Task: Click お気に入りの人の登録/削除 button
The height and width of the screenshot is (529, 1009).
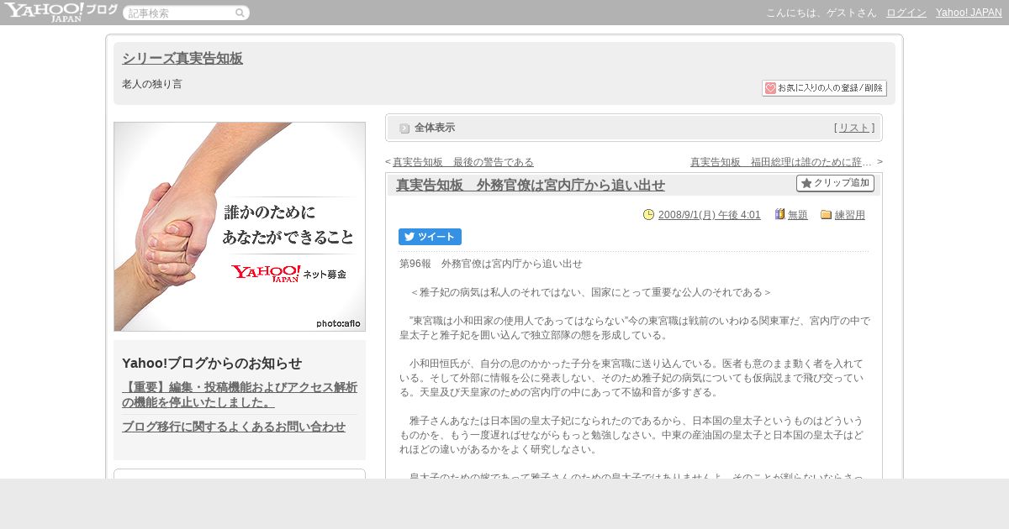Action: (824, 88)
